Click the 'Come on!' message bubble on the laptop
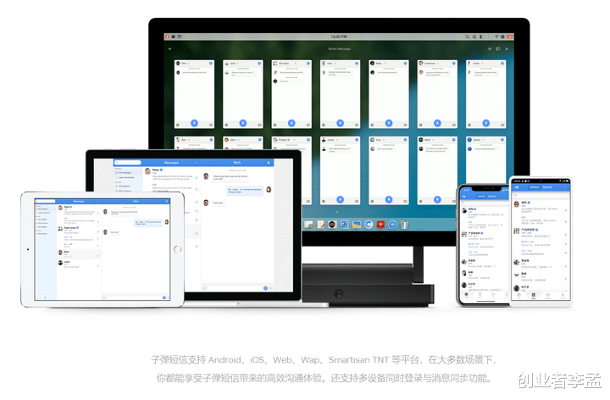Image resolution: width=610 pixels, height=400 pixels. 218,203
